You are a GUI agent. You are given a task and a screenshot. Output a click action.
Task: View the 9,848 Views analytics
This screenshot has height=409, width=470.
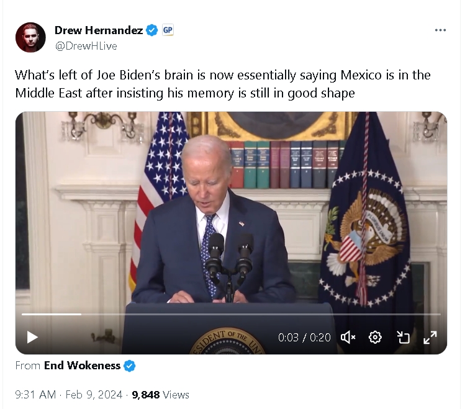point(160,395)
